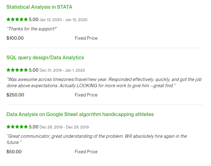Click the $100.00 price amount

[15, 38]
